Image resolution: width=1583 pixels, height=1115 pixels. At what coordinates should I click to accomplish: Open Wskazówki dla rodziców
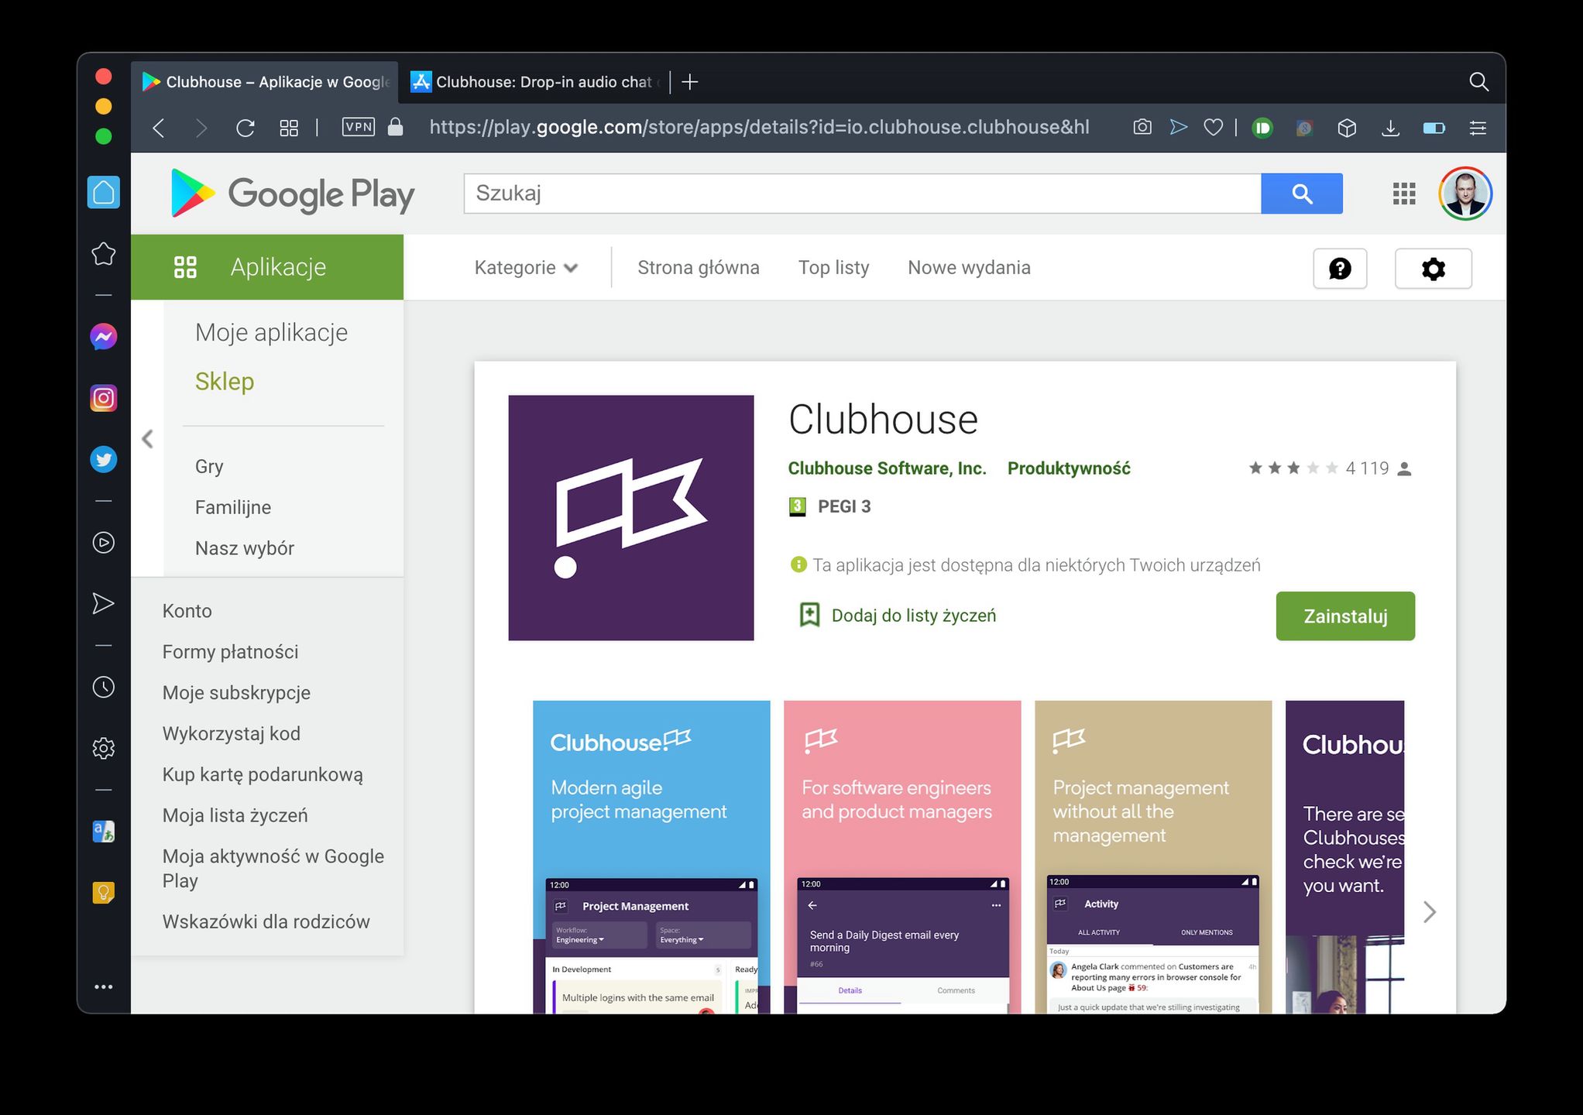pos(266,921)
